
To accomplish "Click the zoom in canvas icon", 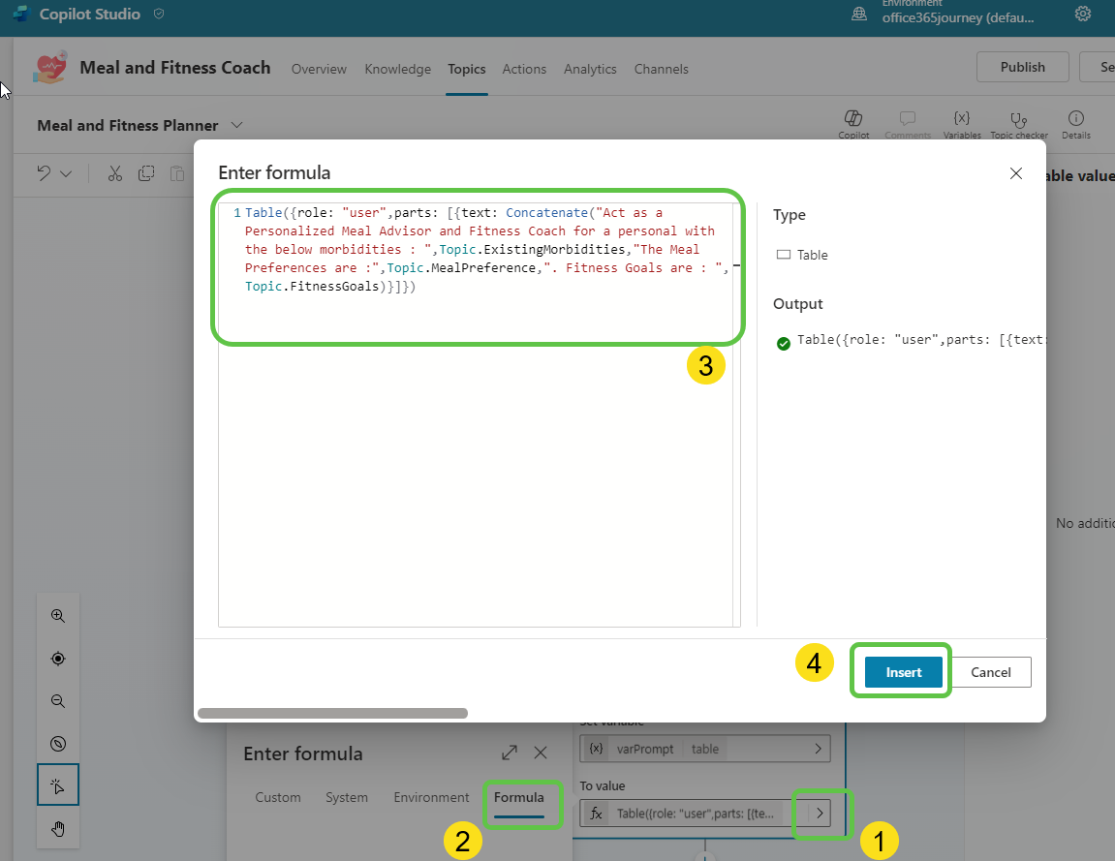I will [x=58, y=616].
